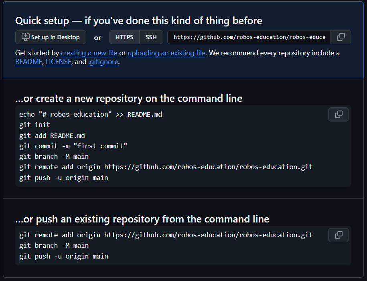The height and width of the screenshot is (281, 367).
Task: Open the creating a new file link
Action: point(89,53)
